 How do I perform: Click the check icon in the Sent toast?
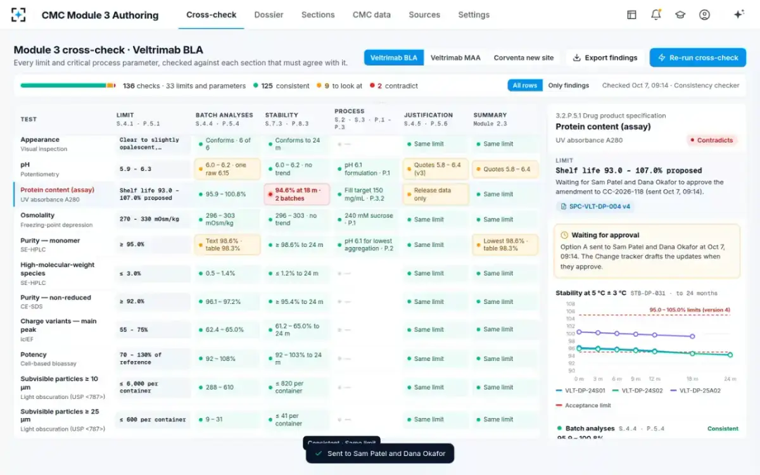(x=318, y=453)
